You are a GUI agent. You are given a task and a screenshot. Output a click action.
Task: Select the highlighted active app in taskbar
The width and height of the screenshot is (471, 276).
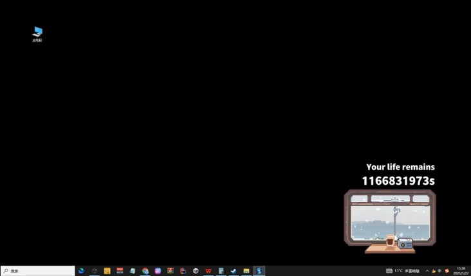[x=259, y=271]
